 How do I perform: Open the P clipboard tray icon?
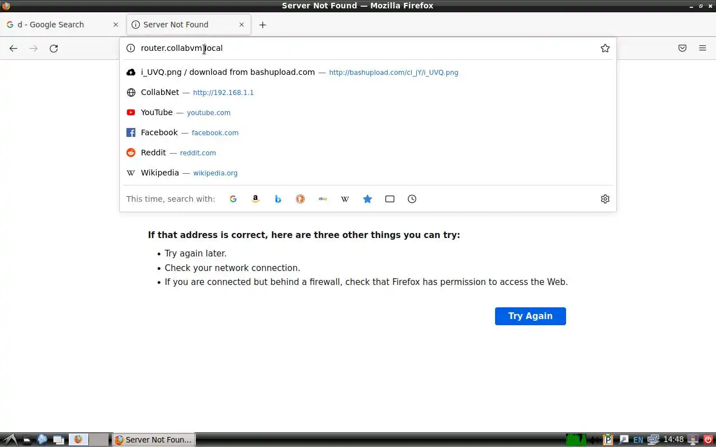[608, 440]
